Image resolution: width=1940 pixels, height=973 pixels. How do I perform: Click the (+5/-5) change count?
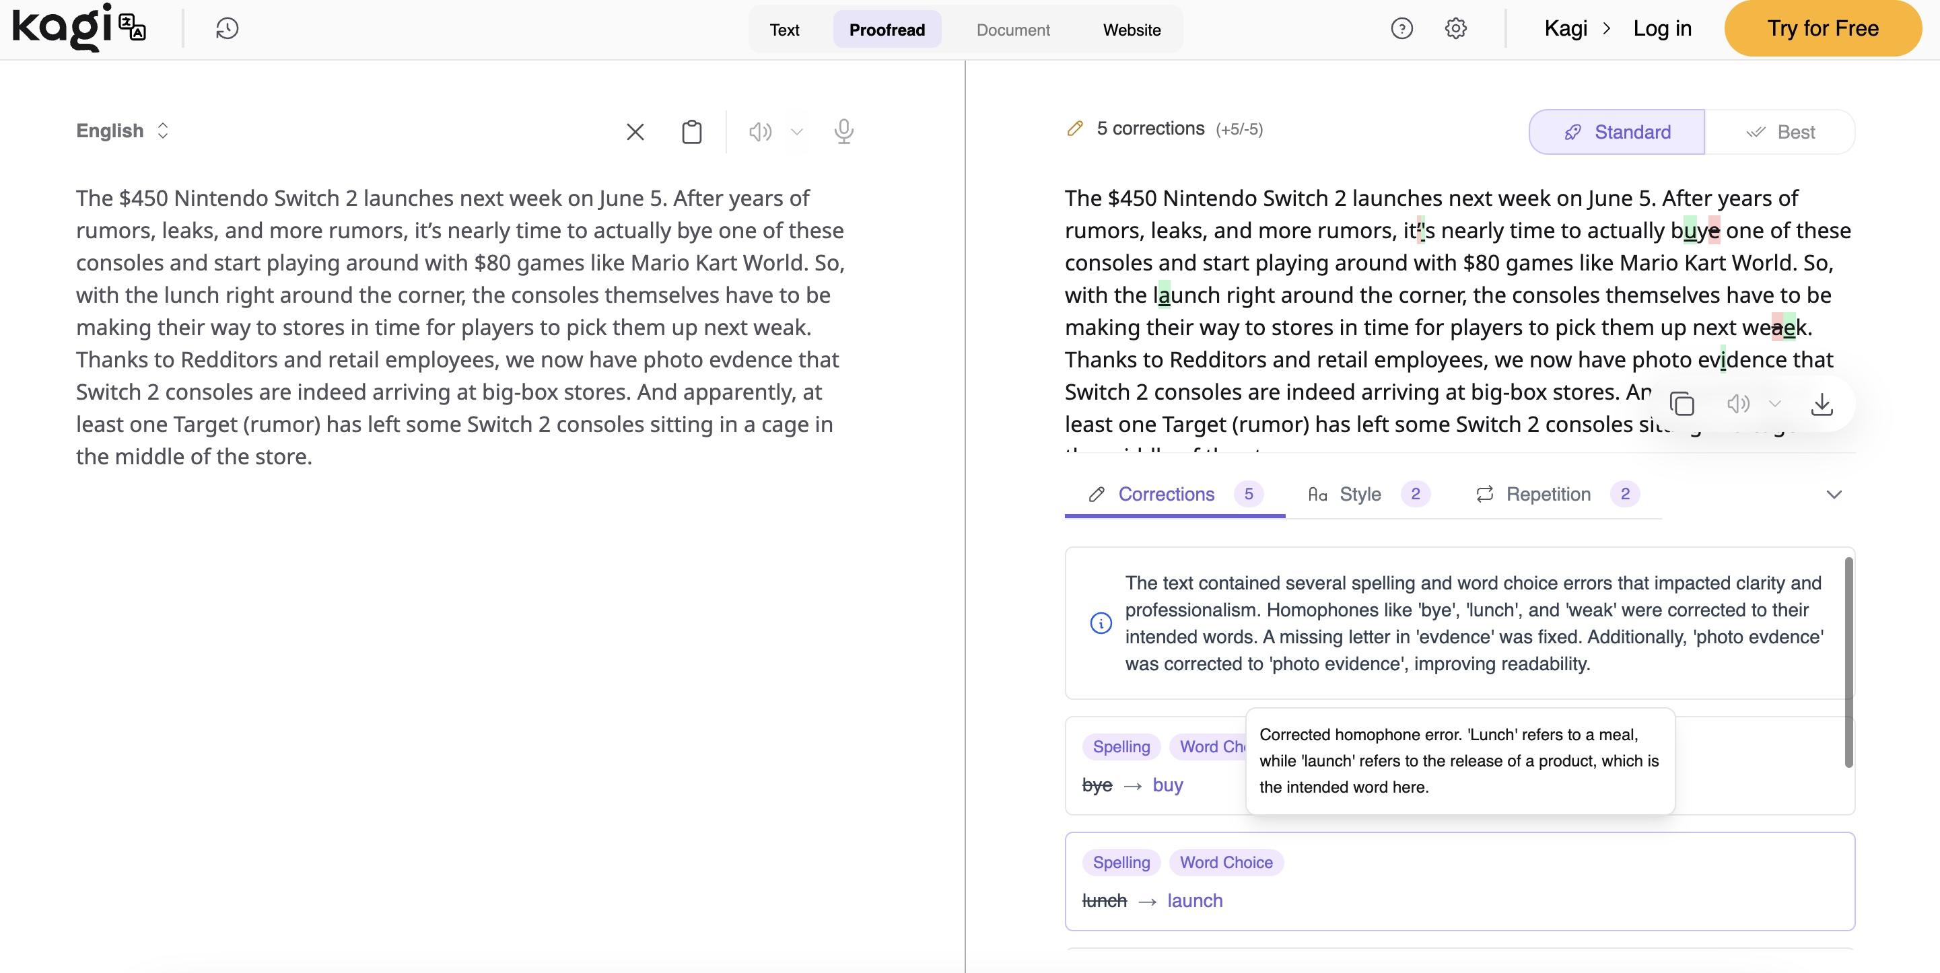(1239, 130)
